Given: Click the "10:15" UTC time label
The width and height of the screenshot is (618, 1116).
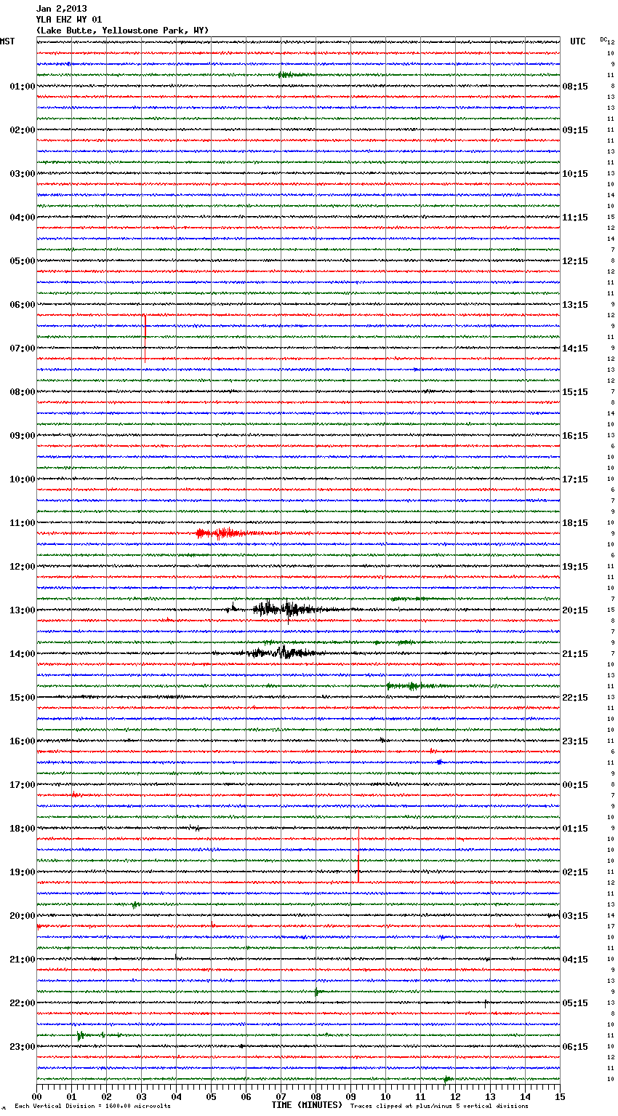Looking at the screenshot, I should tap(575, 174).
